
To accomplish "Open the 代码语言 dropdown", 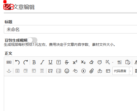I will 122,71.
